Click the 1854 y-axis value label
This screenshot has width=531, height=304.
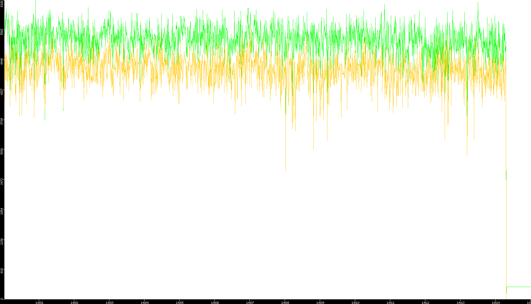coord(2,211)
